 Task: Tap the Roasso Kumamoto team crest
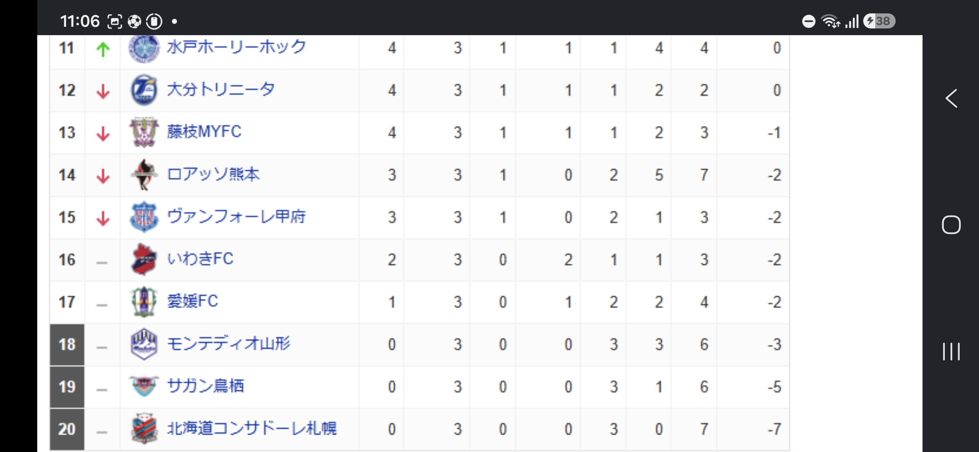(x=144, y=175)
